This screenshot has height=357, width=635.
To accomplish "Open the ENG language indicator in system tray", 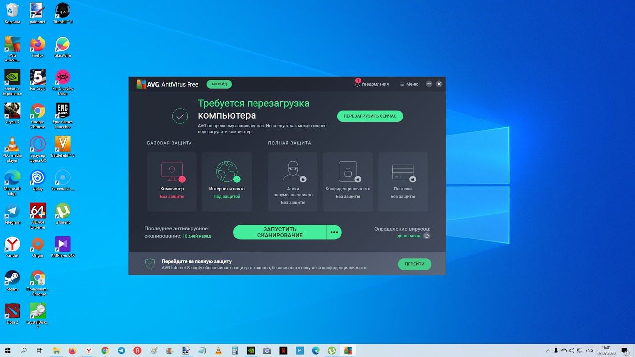I will [589, 350].
